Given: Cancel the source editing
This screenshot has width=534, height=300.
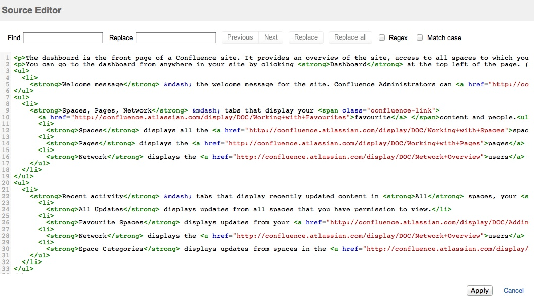Looking at the screenshot, I should (514, 290).
